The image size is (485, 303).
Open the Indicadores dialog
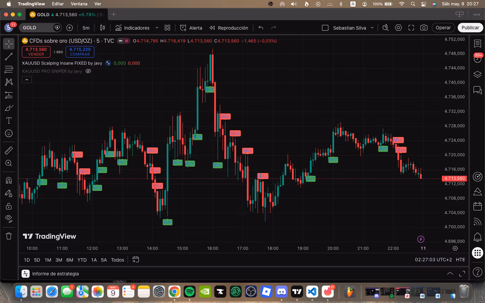132,28
